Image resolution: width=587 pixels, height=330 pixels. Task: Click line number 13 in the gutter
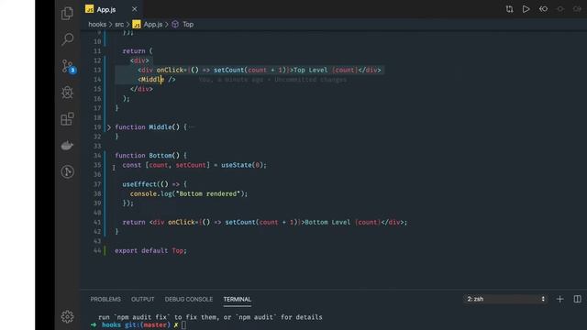tap(97, 70)
